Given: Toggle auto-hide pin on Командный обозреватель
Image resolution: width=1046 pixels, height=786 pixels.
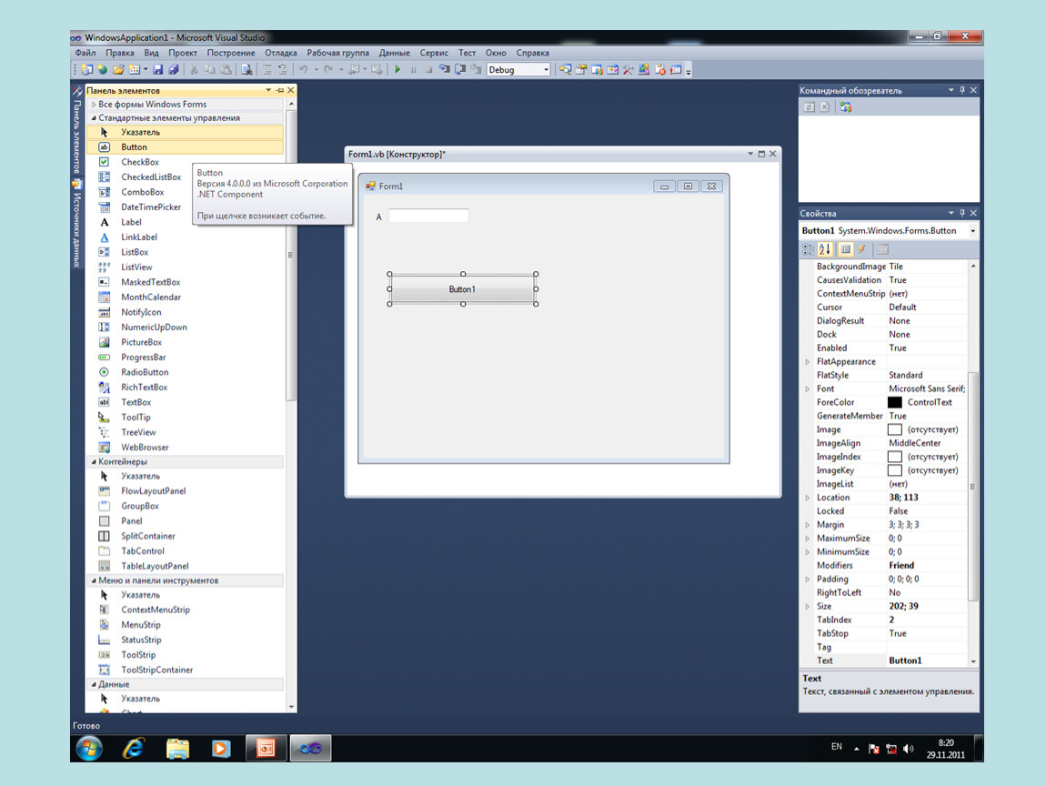Looking at the screenshot, I should (x=962, y=90).
